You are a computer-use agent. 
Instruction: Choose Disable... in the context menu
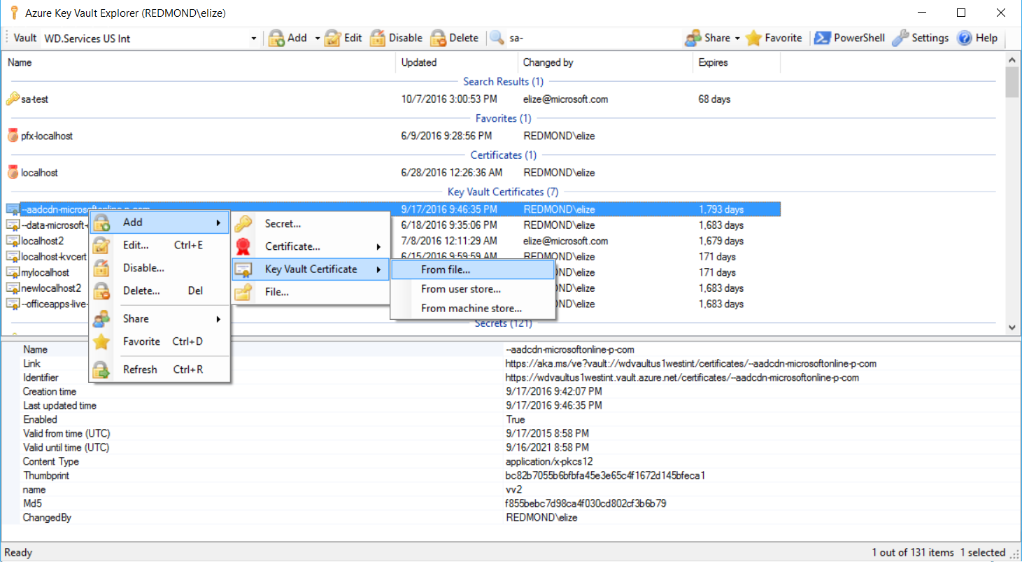pos(159,267)
